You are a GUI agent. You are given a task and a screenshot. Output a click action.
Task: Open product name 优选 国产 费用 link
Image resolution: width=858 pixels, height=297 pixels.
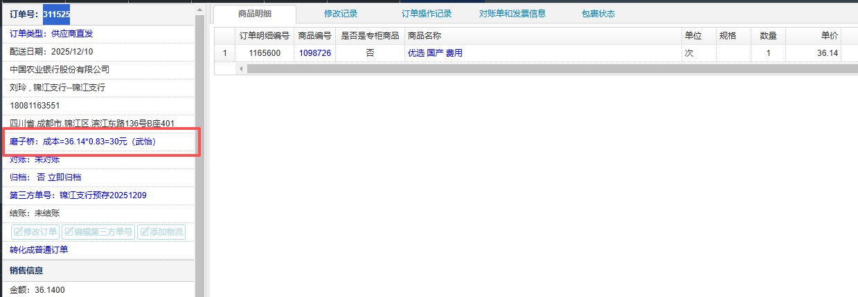coord(435,53)
